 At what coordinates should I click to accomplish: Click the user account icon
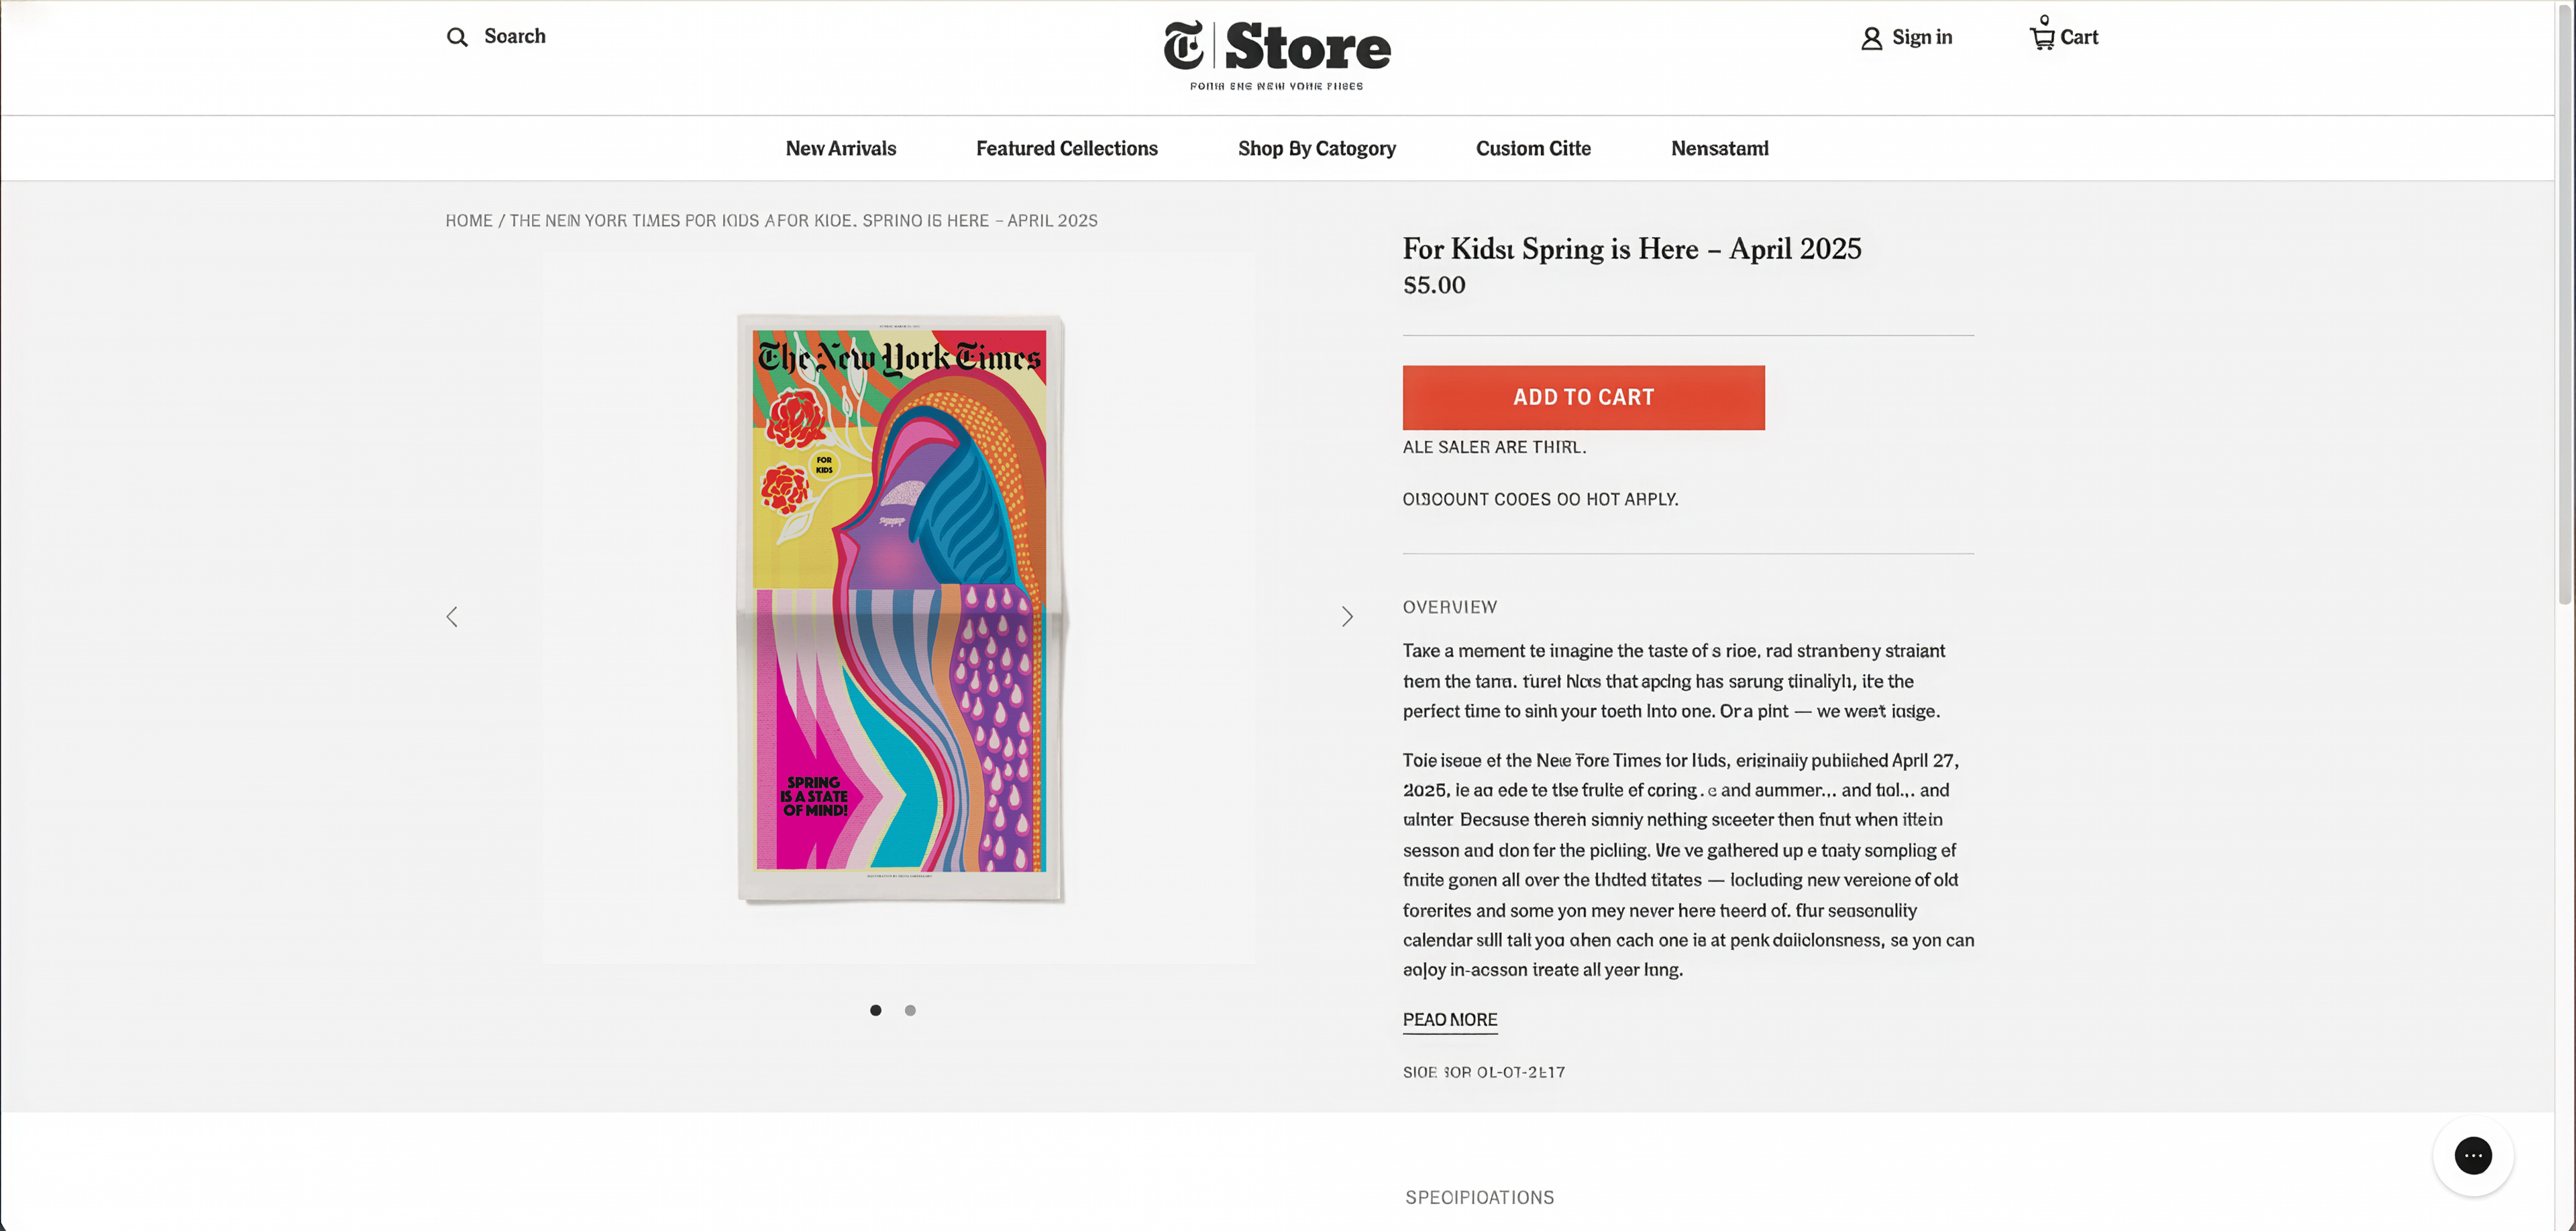[1871, 38]
